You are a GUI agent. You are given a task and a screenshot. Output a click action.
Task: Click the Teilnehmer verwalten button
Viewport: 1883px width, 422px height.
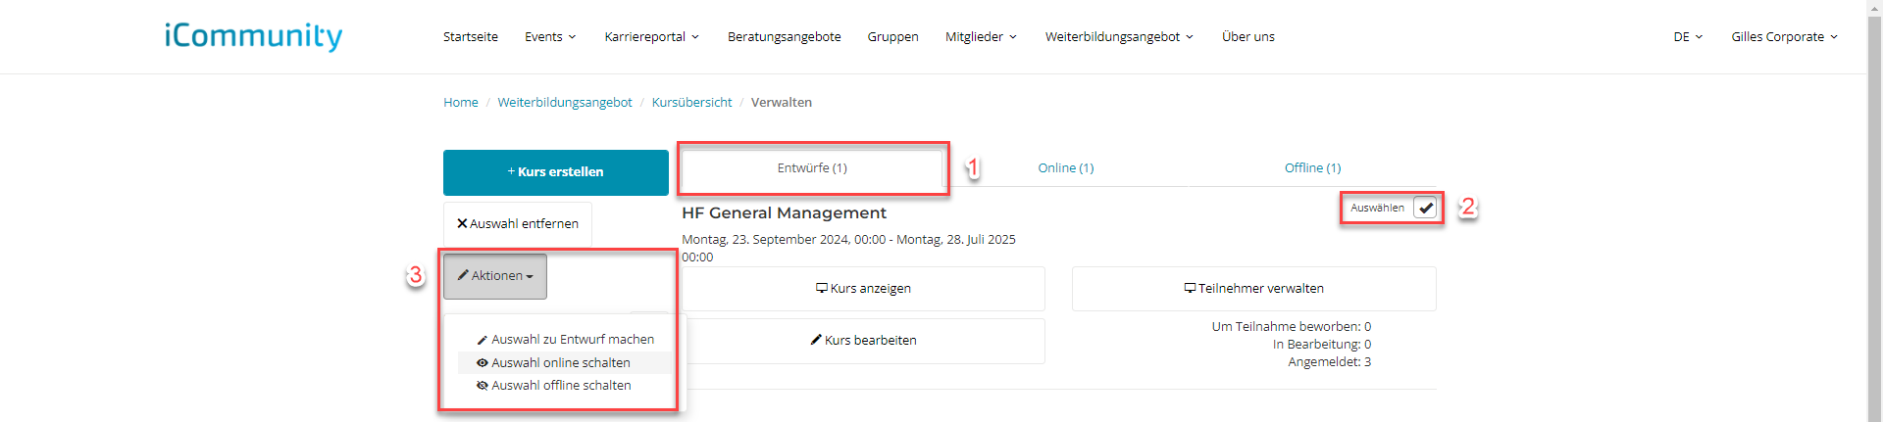point(1254,289)
